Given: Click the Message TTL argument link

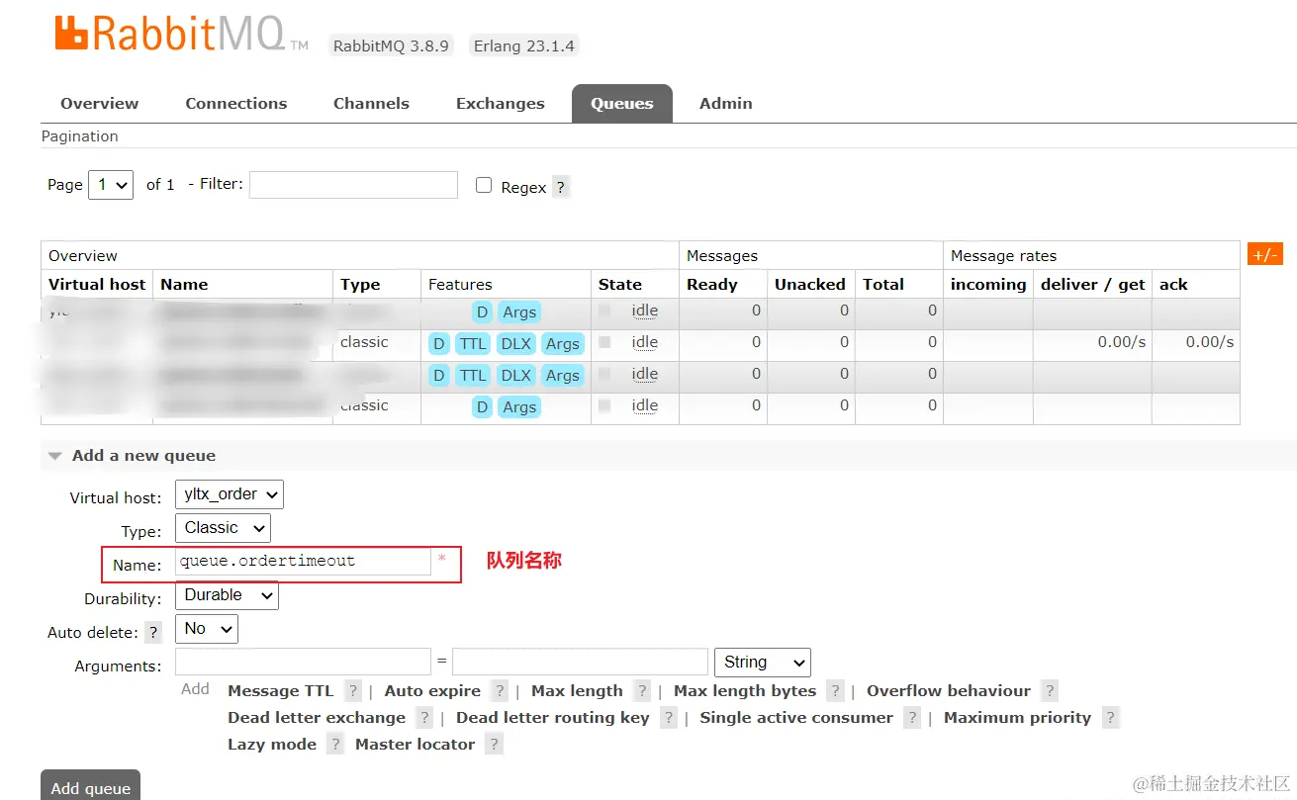Looking at the screenshot, I should pos(281,691).
